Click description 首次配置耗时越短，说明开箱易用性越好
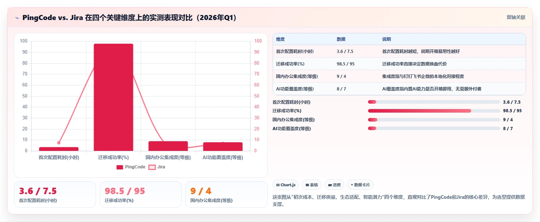 point(421,51)
